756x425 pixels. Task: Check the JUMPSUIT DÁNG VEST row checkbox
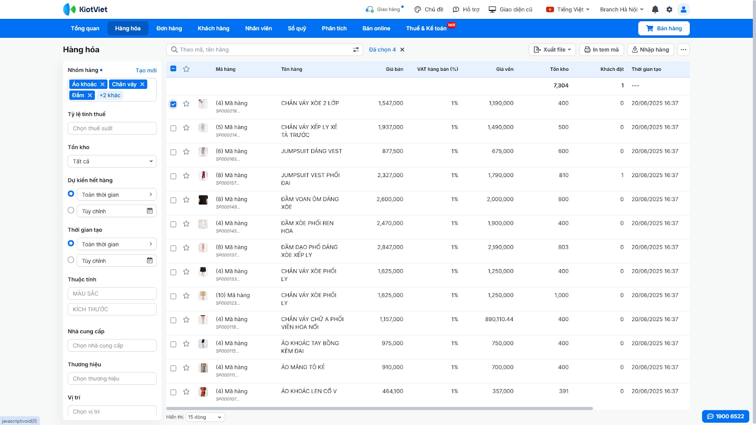tap(173, 152)
